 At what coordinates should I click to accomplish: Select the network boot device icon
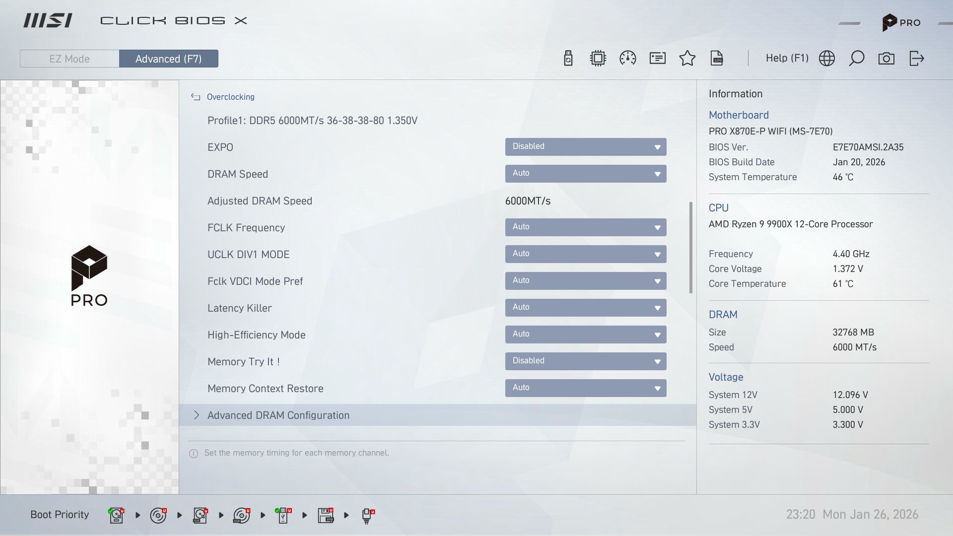(367, 515)
